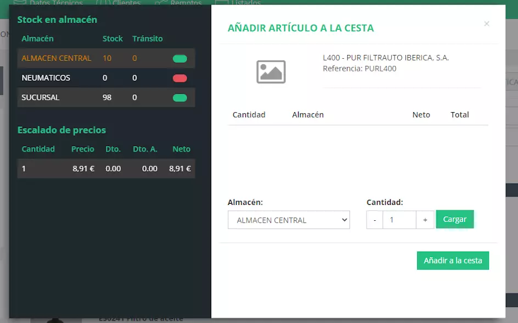Click Añadir a la cesta button

click(453, 260)
